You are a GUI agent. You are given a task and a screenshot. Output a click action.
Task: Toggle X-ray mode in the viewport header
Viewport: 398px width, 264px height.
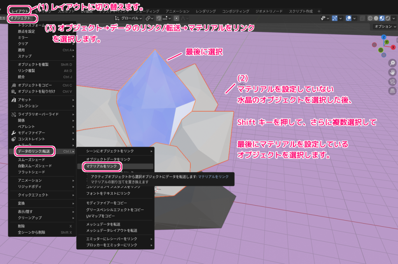click(362, 18)
